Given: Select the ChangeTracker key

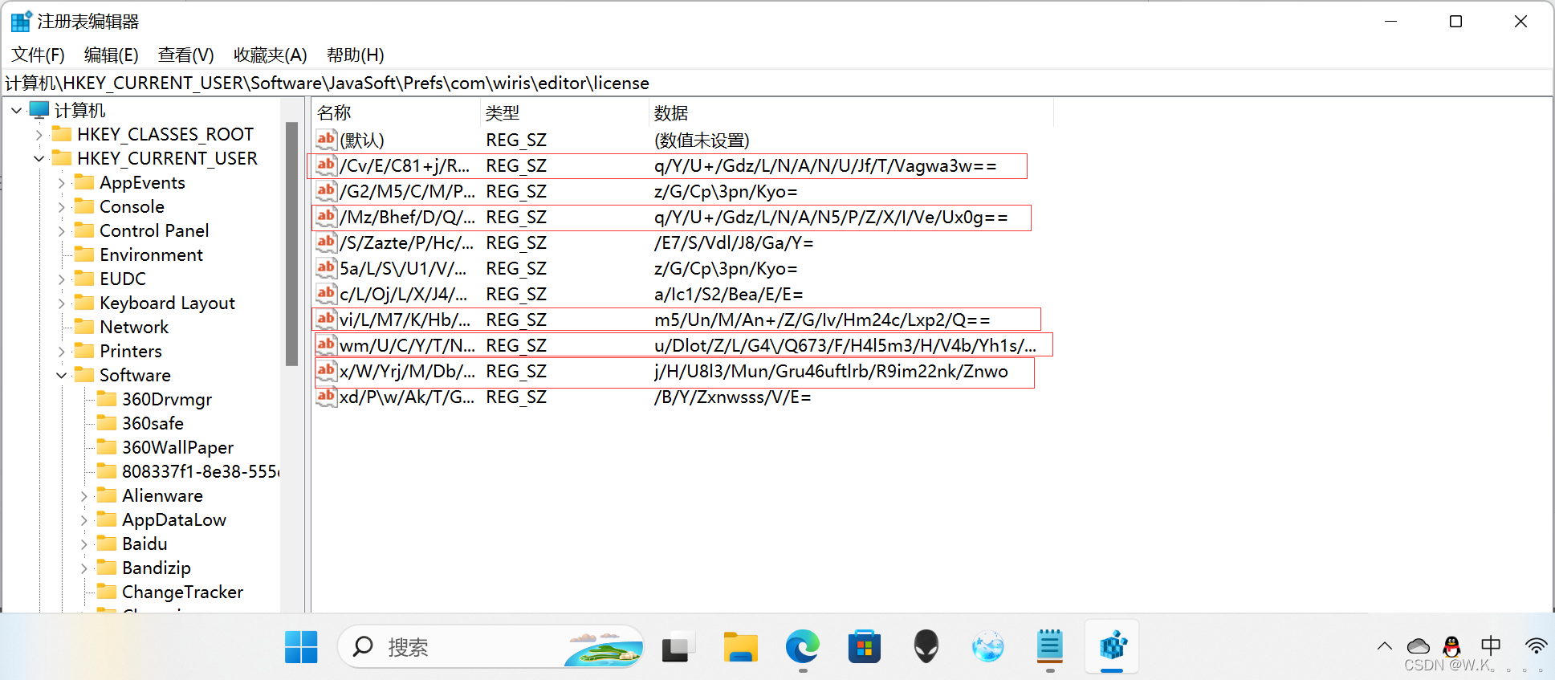Looking at the screenshot, I should tap(182, 592).
